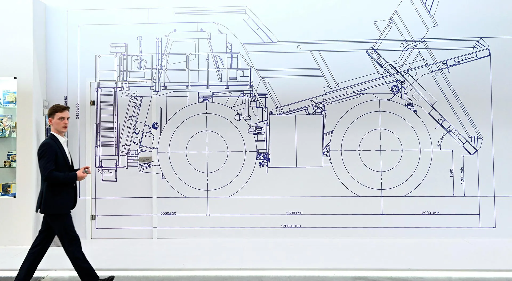Click the vertical 1390 dimension label
Viewport: 512px width, 281px height.
click(451, 173)
